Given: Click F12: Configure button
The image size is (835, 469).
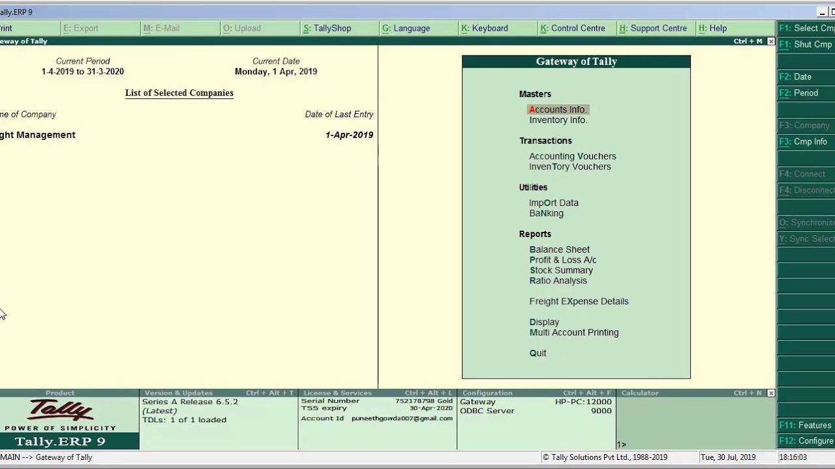Looking at the screenshot, I should tap(806, 441).
